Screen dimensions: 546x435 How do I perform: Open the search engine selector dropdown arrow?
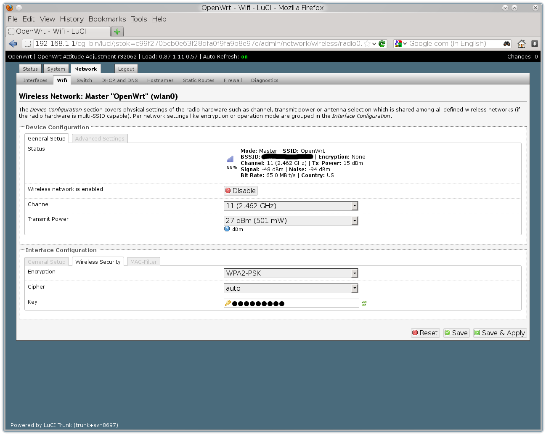coord(405,44)
